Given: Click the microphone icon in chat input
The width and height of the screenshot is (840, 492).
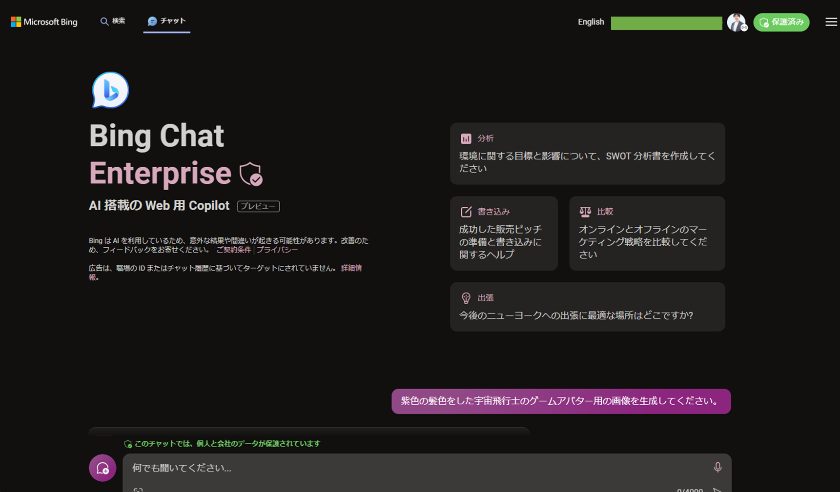Looking at the screenshot, I should 717,467.
